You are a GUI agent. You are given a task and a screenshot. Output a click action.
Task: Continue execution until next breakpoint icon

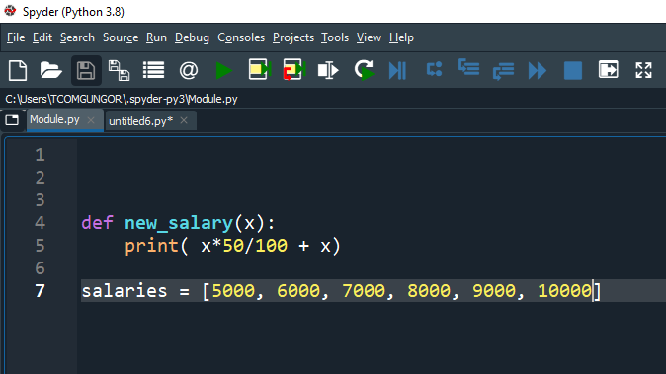[538, 70]
